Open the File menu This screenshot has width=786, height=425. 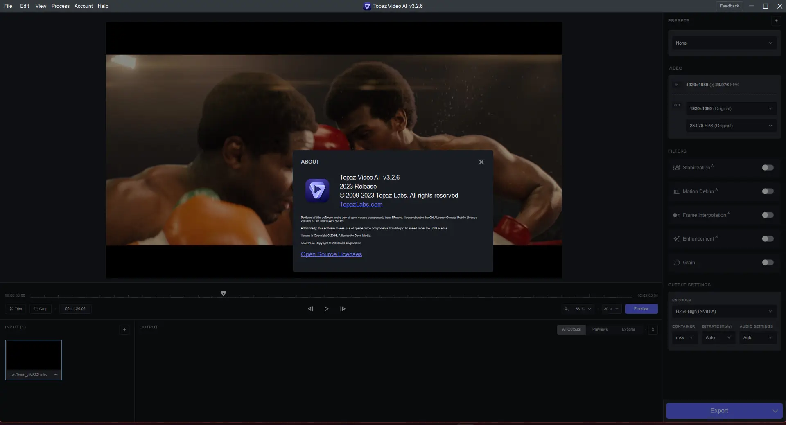[x=8, y=6]
